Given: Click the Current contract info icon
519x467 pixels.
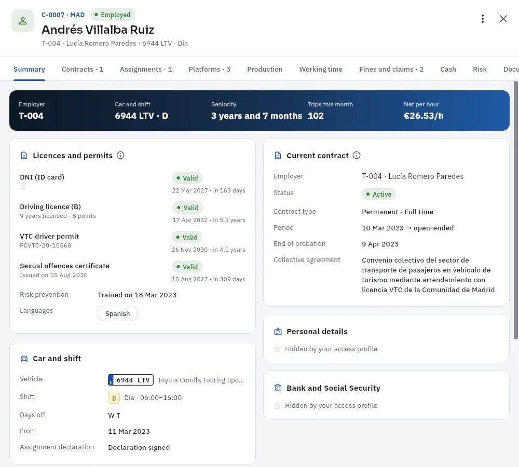Looking at the screenshot, I should [x=357, y=155].
